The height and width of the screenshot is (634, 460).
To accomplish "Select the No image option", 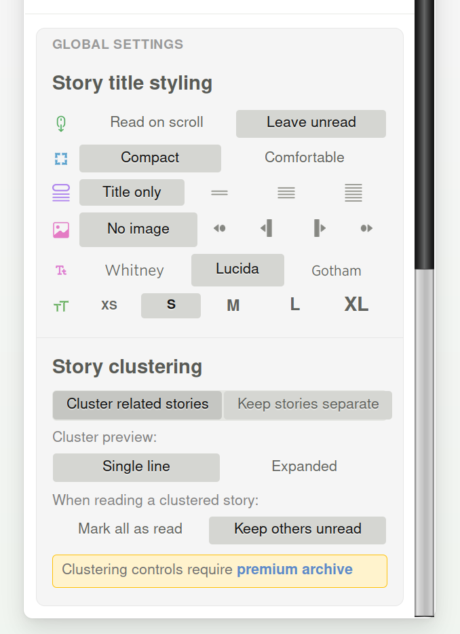I will tap(138, 229).
